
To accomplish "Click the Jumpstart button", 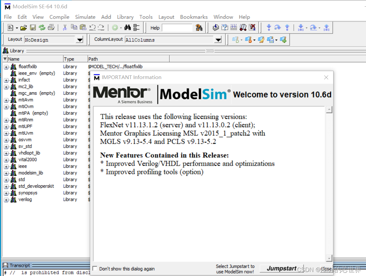I will pyautogui.click(x=281, y=268).
